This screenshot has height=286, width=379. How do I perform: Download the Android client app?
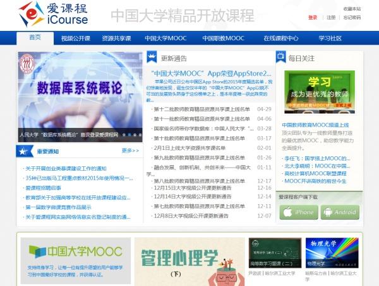coord(340,212)
